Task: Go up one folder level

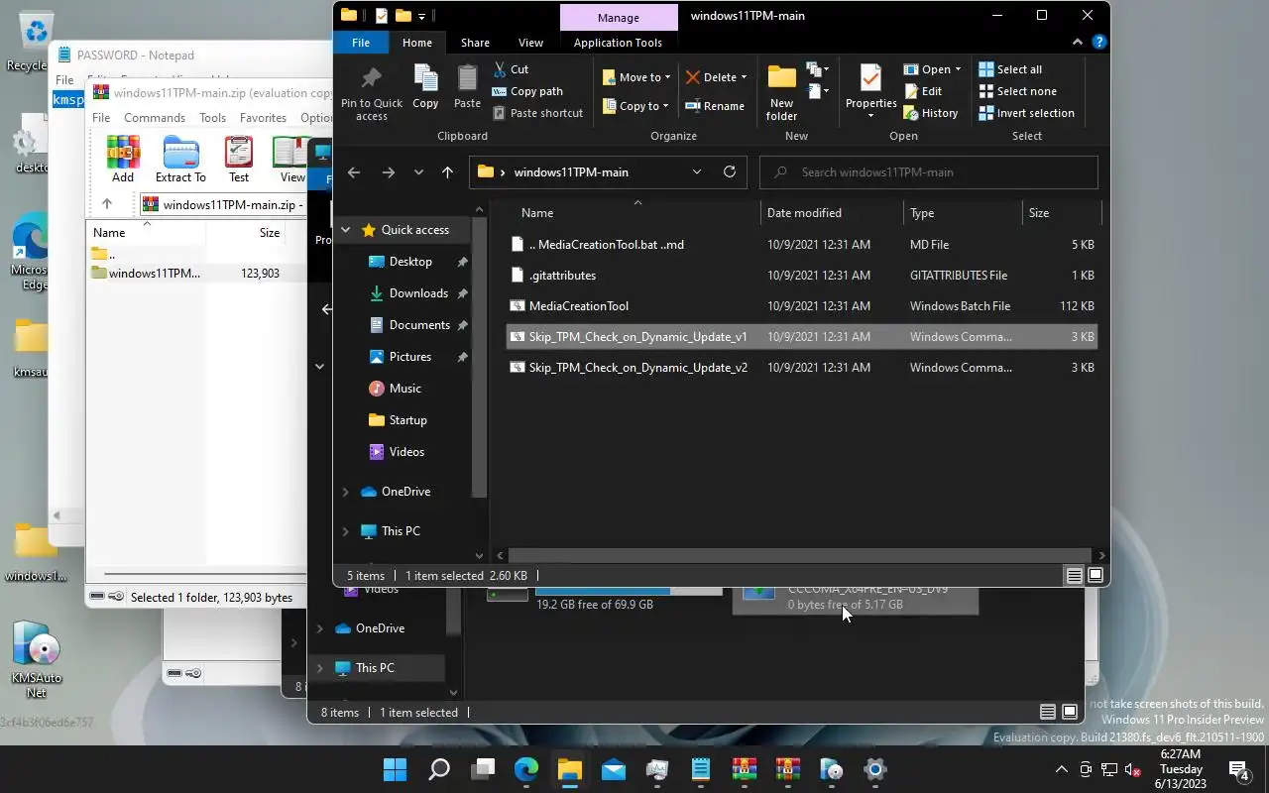Action: coord(447,172)
